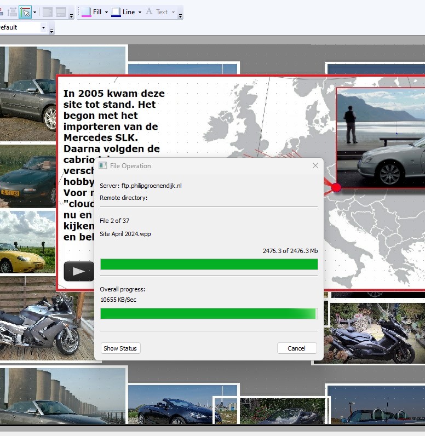The width and height of the screenshot is (425, 436).
Task: Select the dark green Miata thumbnail
Action: tap(28, 176)
